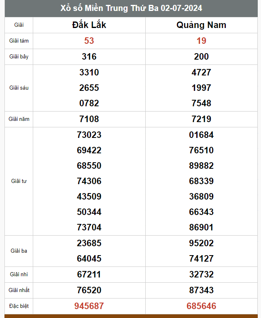
Task: Click the Đắk Lắk column header
Action: pos(89,25)
